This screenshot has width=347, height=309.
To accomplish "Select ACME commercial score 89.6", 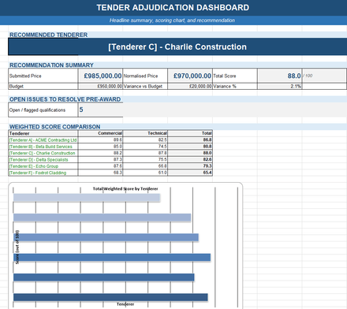I will 100,140.
